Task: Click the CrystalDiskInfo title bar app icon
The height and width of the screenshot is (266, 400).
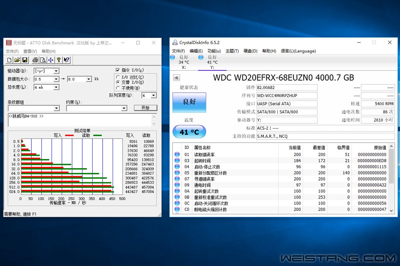Action: coord(175,42)
